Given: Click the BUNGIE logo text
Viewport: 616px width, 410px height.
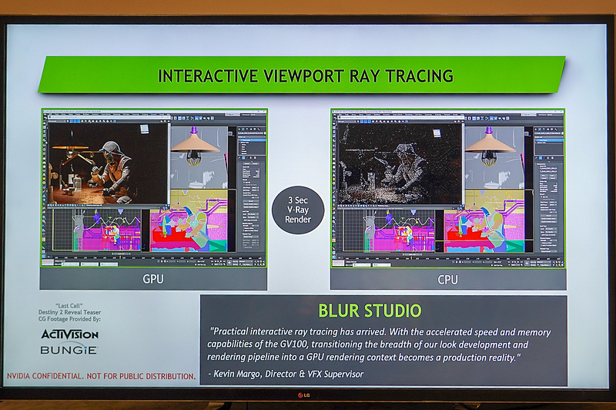Looking at the screenshot, I should click(x=69, y=349).
